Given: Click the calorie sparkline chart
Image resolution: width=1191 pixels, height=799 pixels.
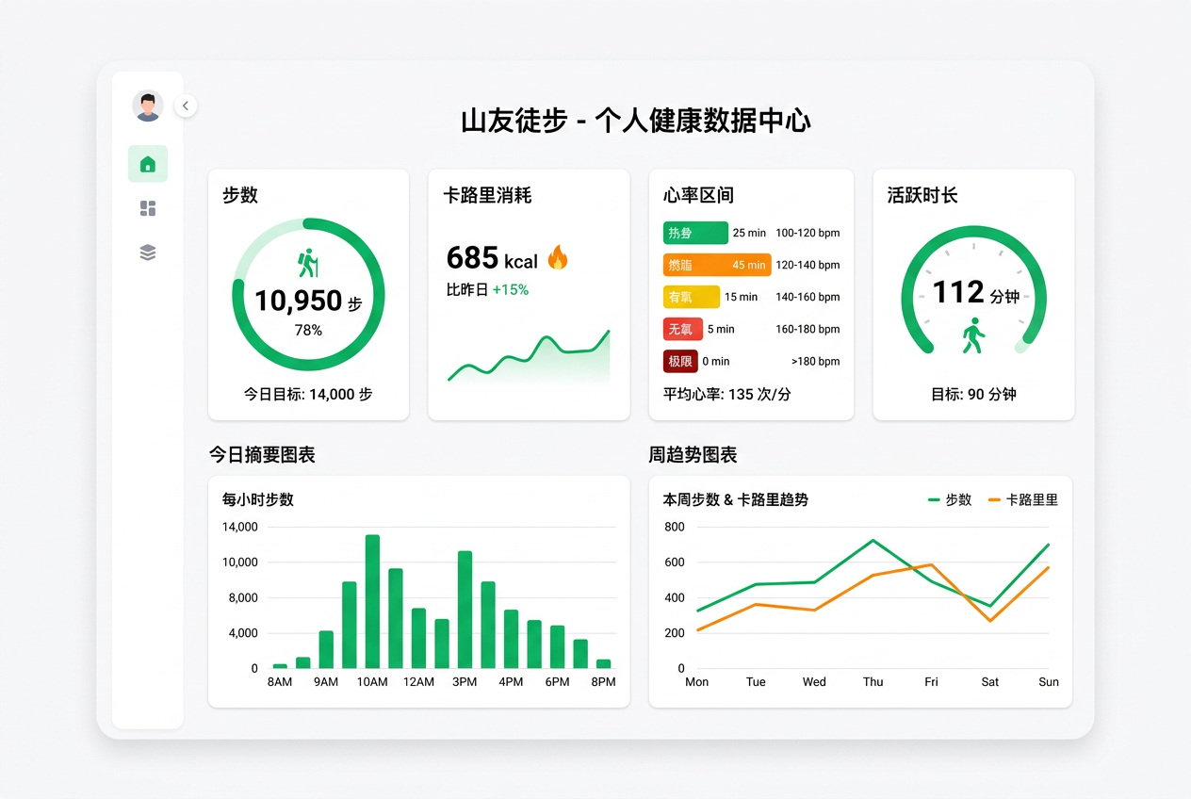Looking at the screenshot, I should tap(529, 358).
